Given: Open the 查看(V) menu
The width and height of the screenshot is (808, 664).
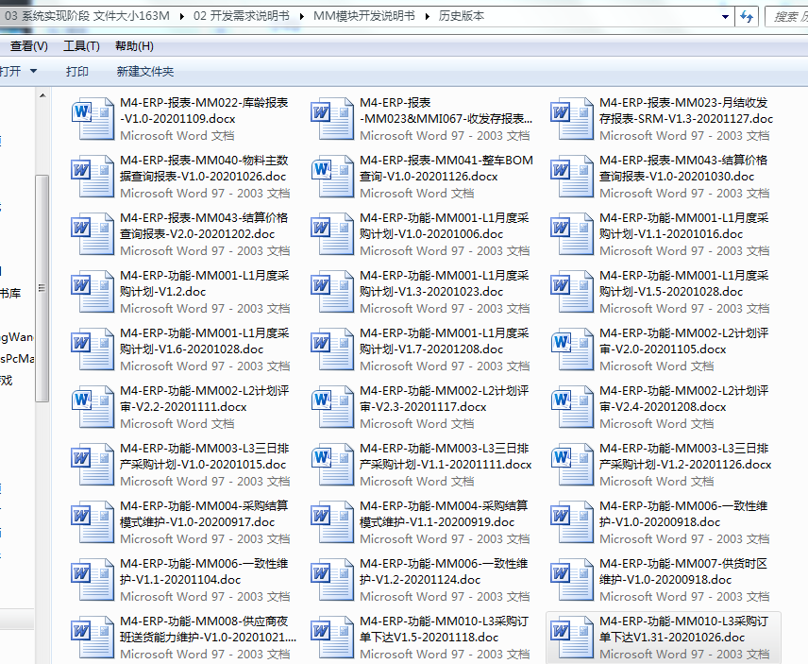Looking at the screenshot, I should coord(28,46).
